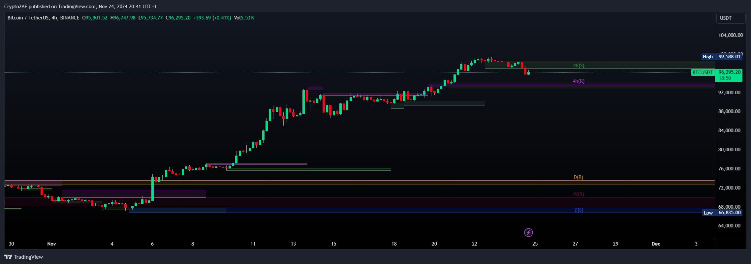Click the 13 date label on time axis

[293, 244]
